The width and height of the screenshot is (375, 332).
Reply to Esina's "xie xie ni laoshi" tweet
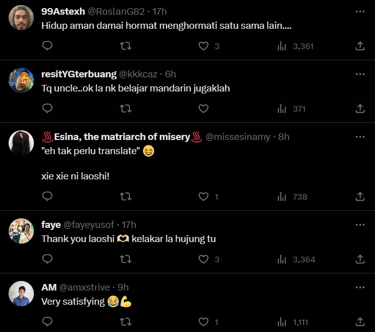point(48,197)
